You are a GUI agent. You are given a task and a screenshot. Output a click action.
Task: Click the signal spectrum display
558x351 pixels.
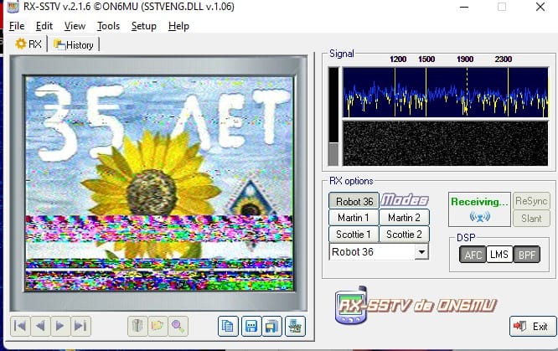[x=445, y=92]
